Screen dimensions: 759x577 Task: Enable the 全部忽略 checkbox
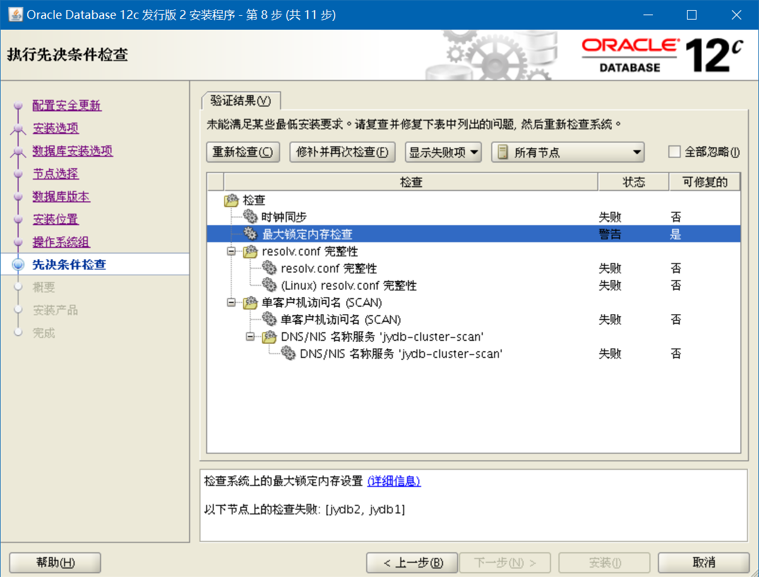pyautogui.click(x=674, y=152)
